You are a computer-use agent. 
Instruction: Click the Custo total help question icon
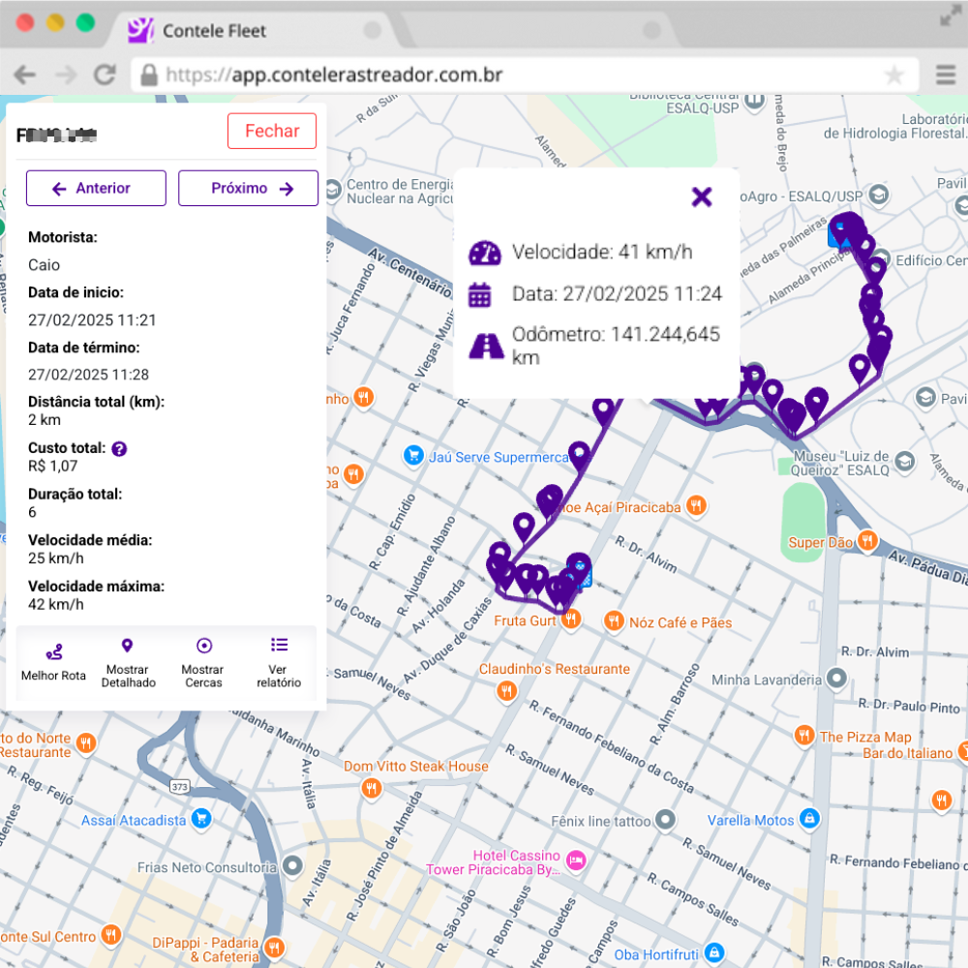click(119, 449)
